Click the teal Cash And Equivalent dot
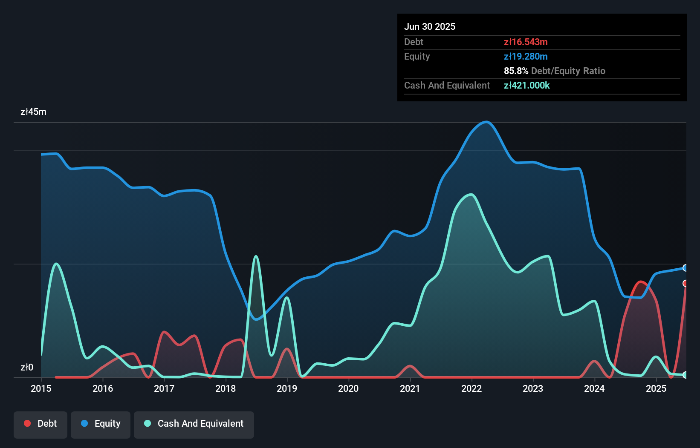 pyautogui.click(x=148, y=423)
